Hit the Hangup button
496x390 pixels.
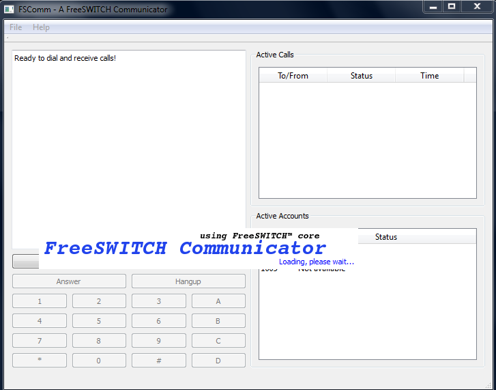click(x=188, y=281)
